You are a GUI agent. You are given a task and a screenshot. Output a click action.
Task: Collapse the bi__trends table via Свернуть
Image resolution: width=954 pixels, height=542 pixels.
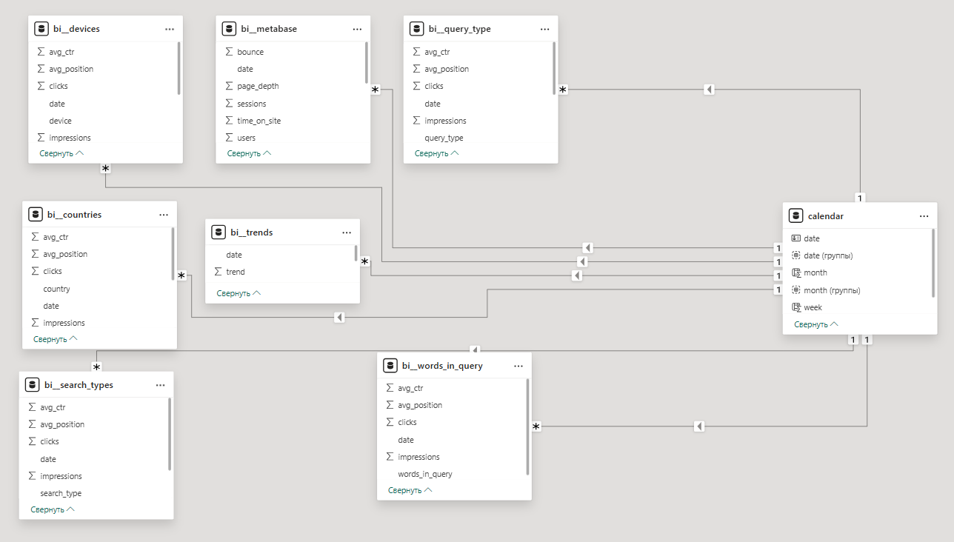point(238,293)
